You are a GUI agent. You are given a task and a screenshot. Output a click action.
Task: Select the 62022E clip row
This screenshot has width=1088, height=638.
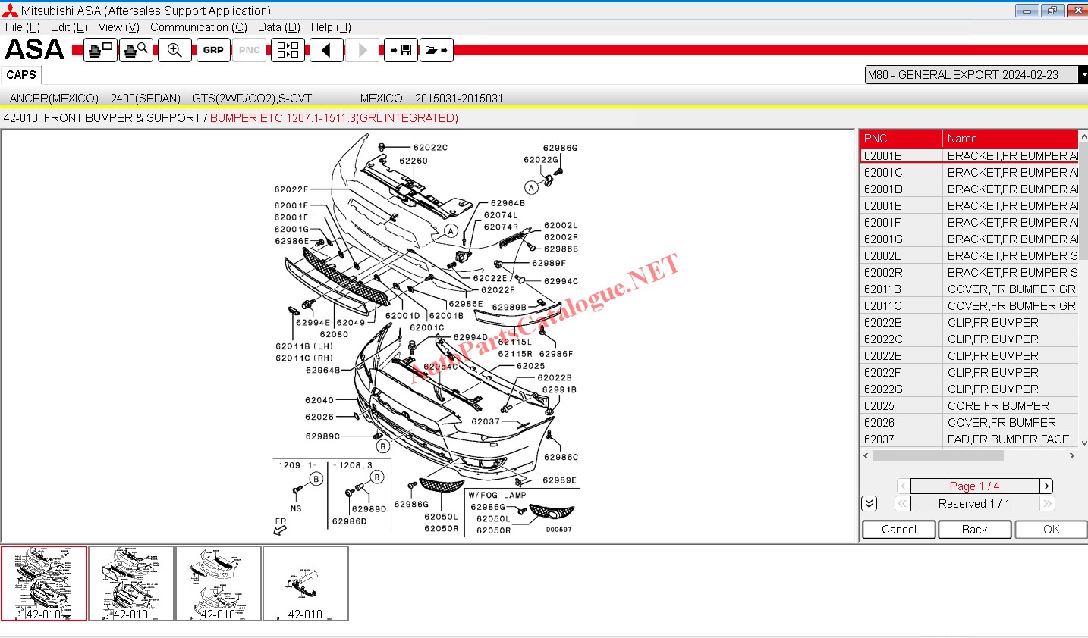coord(969,355)
